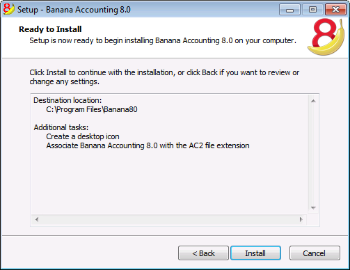The height and width of the screenshot is (270, 350).
Task: Click the large Banana 8 logo
Action: pyautogui.click(x=326, y=37)
